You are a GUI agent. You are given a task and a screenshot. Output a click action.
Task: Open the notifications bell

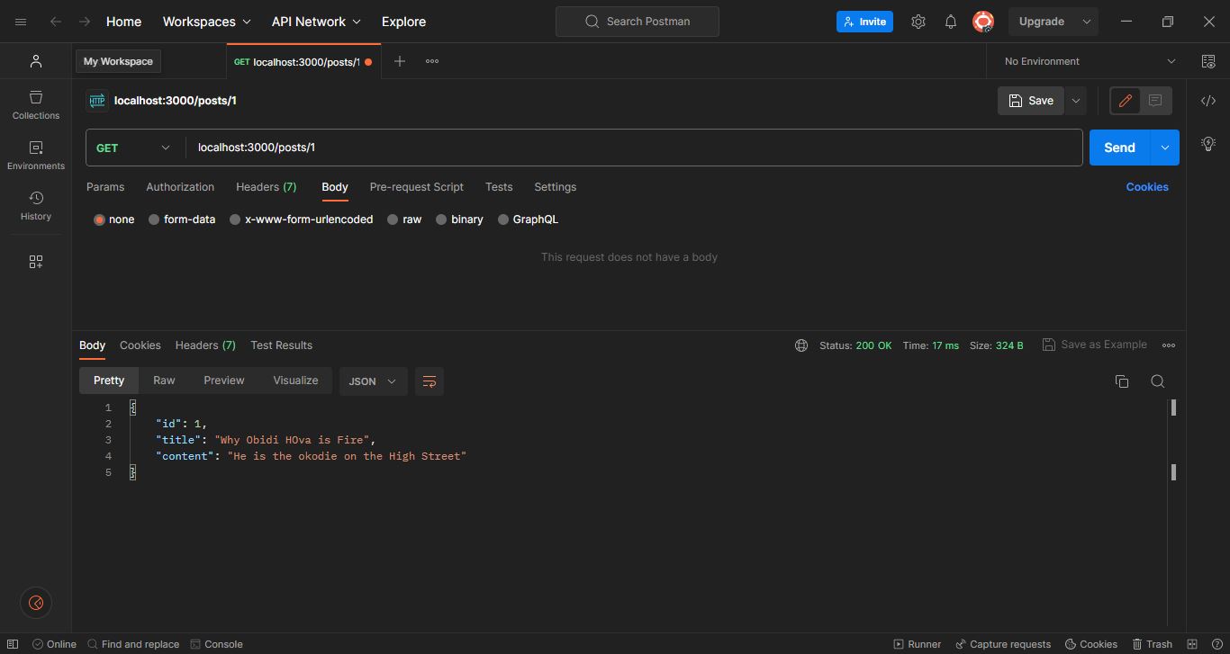tap(951, 22)
